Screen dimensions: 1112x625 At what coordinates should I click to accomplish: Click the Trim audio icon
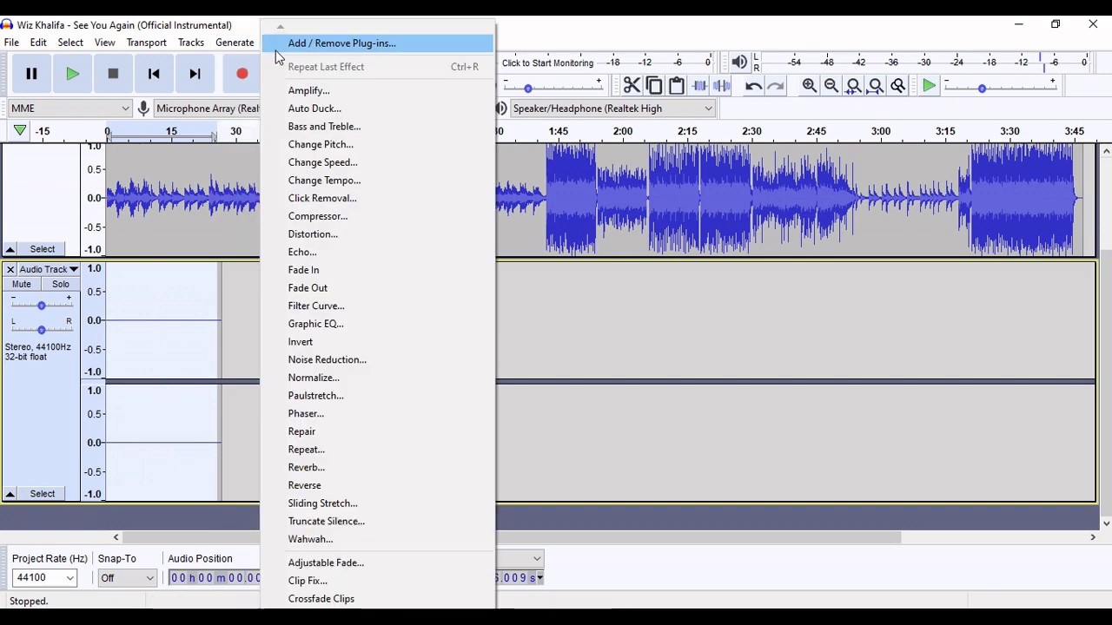click(699, 86)
